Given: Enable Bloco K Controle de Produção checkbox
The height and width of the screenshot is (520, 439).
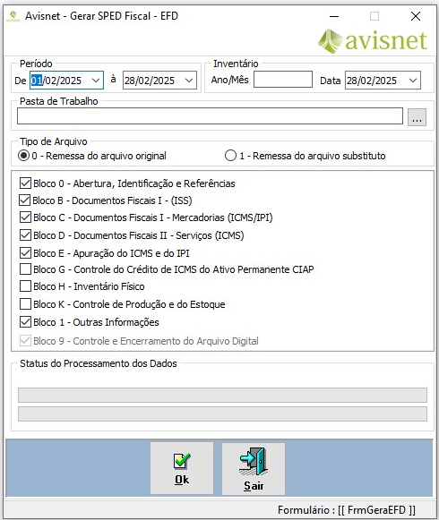Looking at the screenshot, I should [26, 304].
